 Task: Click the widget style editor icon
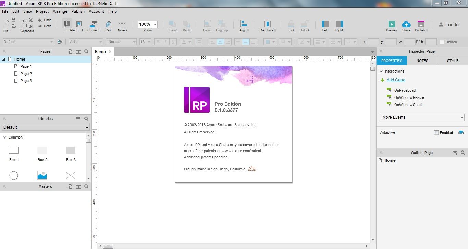tap(60, 42)
